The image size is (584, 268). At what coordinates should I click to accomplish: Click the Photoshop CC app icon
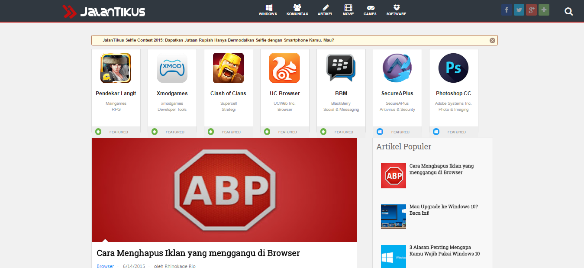tap(454, 68)
